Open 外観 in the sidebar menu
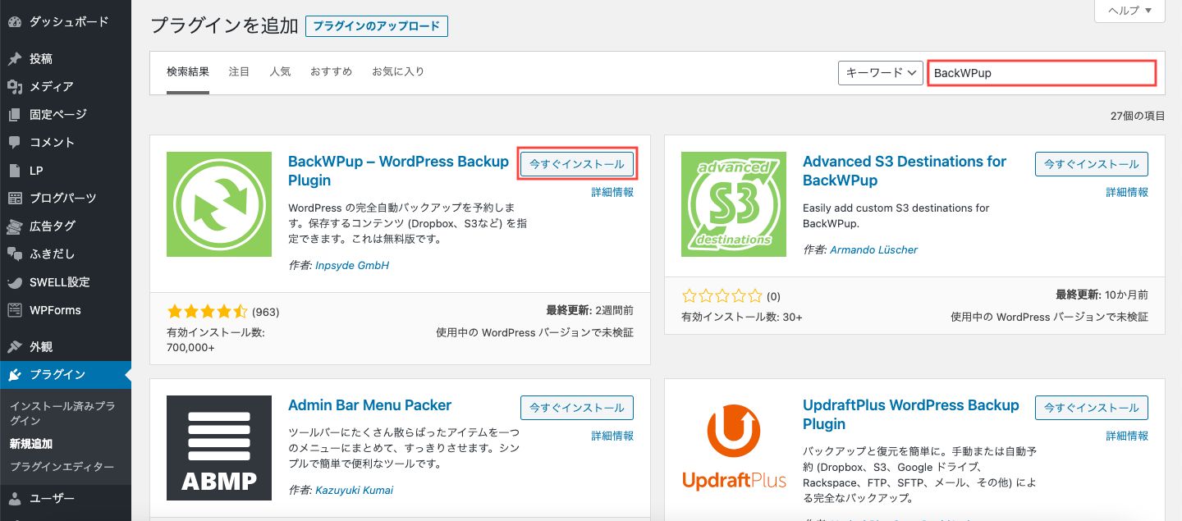1182x521 pixels. (41, 347)
